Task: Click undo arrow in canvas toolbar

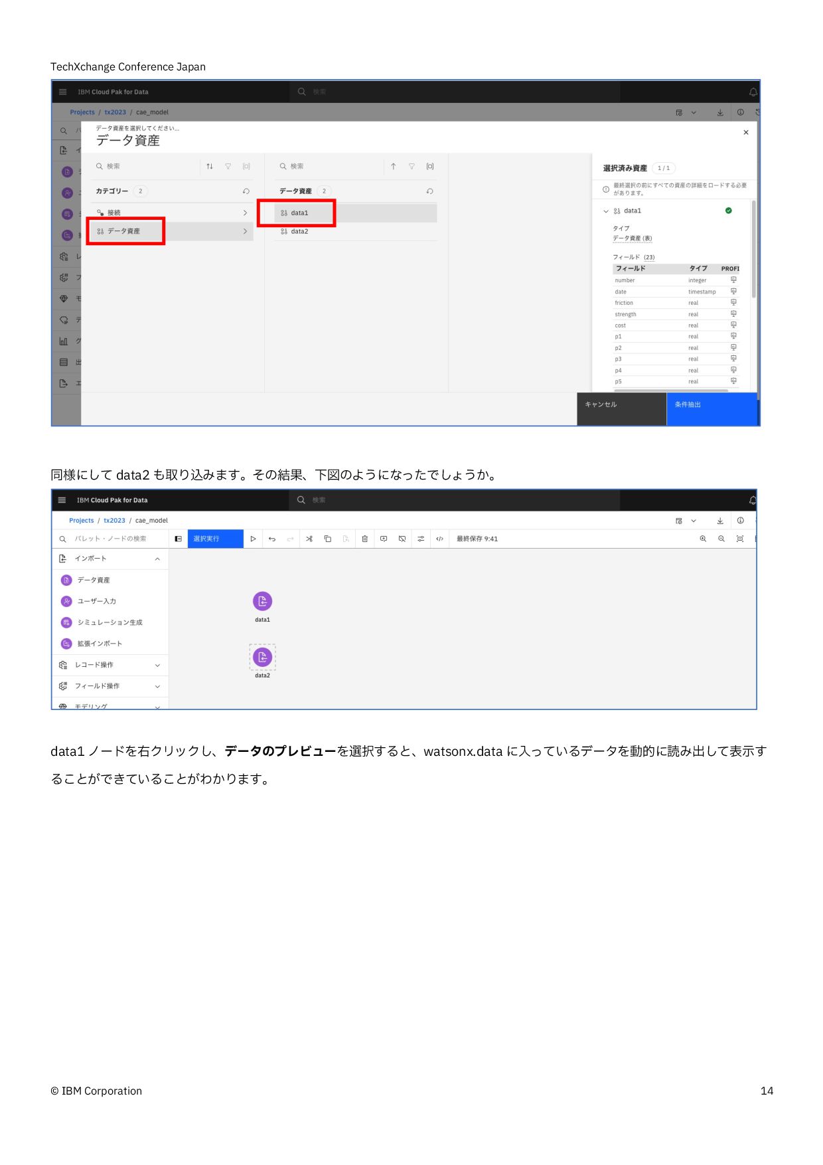Action: pos(271,539)
